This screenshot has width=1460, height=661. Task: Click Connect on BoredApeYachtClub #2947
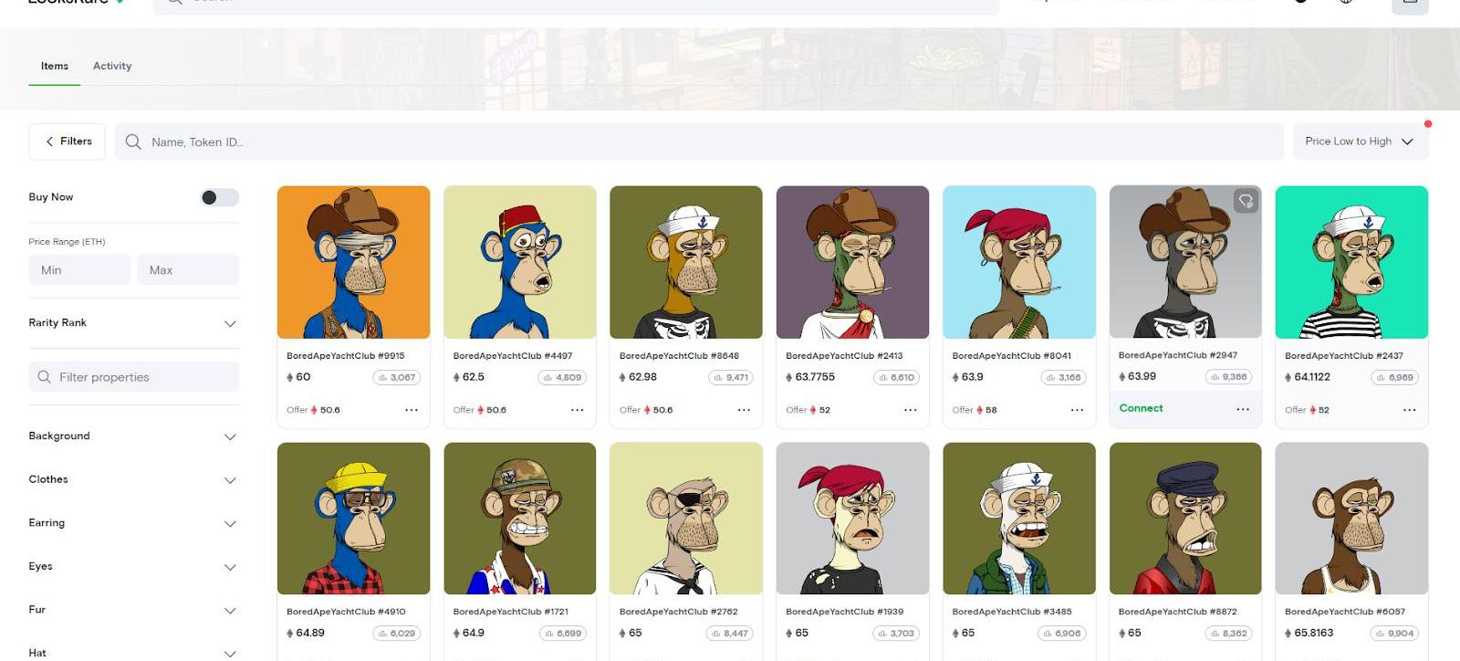click(x=1141, y=408)
